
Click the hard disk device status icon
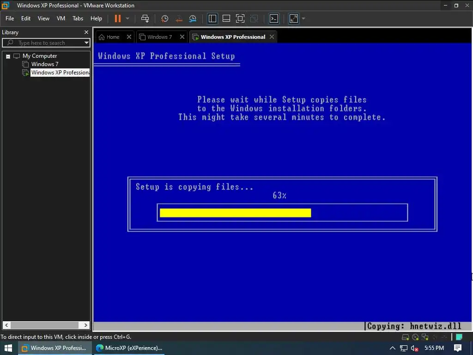pyautogui.click(x=406, y=337)
